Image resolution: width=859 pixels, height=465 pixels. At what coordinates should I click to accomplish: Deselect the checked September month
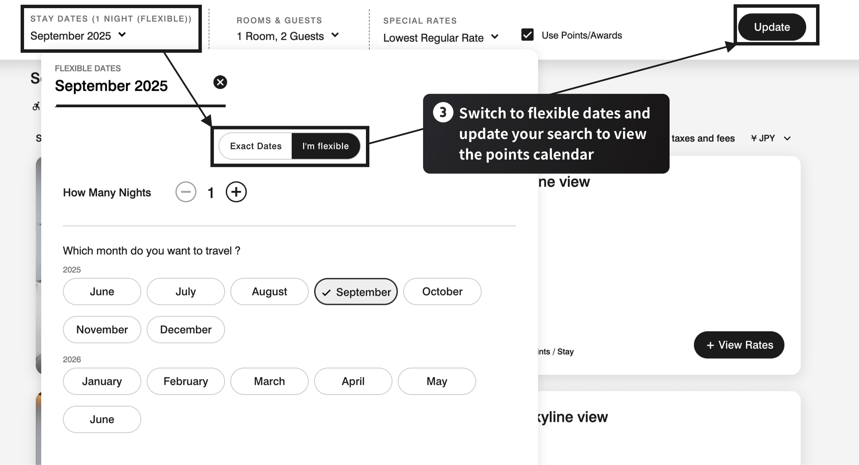pos(356,292)
